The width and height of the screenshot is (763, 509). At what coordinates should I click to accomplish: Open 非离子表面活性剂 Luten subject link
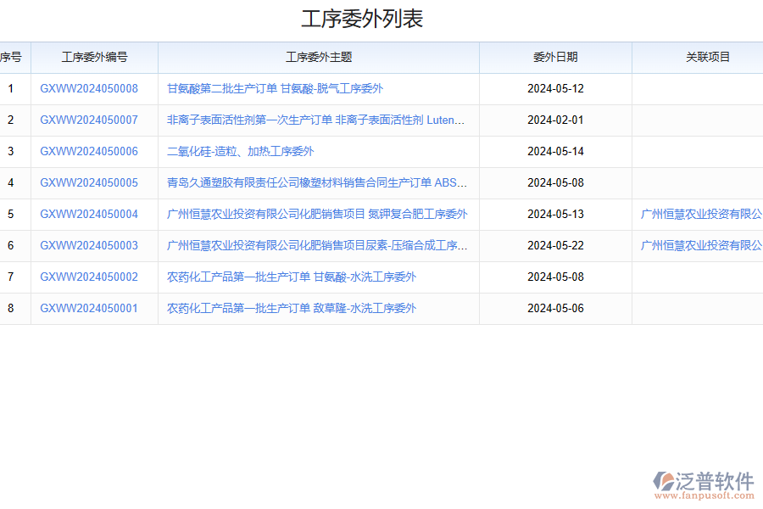(x=316, y=120)
